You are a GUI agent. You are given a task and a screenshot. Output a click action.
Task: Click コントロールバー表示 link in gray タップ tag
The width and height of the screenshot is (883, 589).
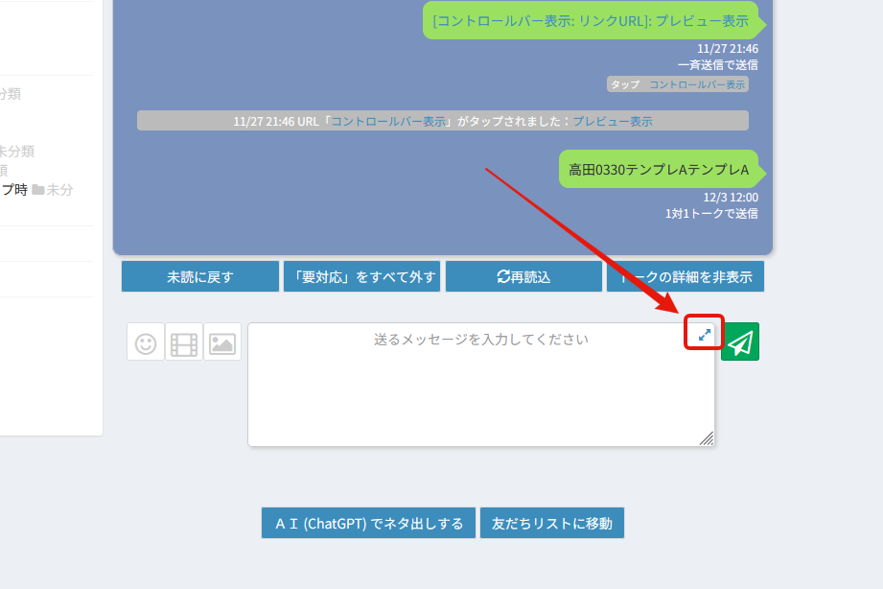click(696, 84)
